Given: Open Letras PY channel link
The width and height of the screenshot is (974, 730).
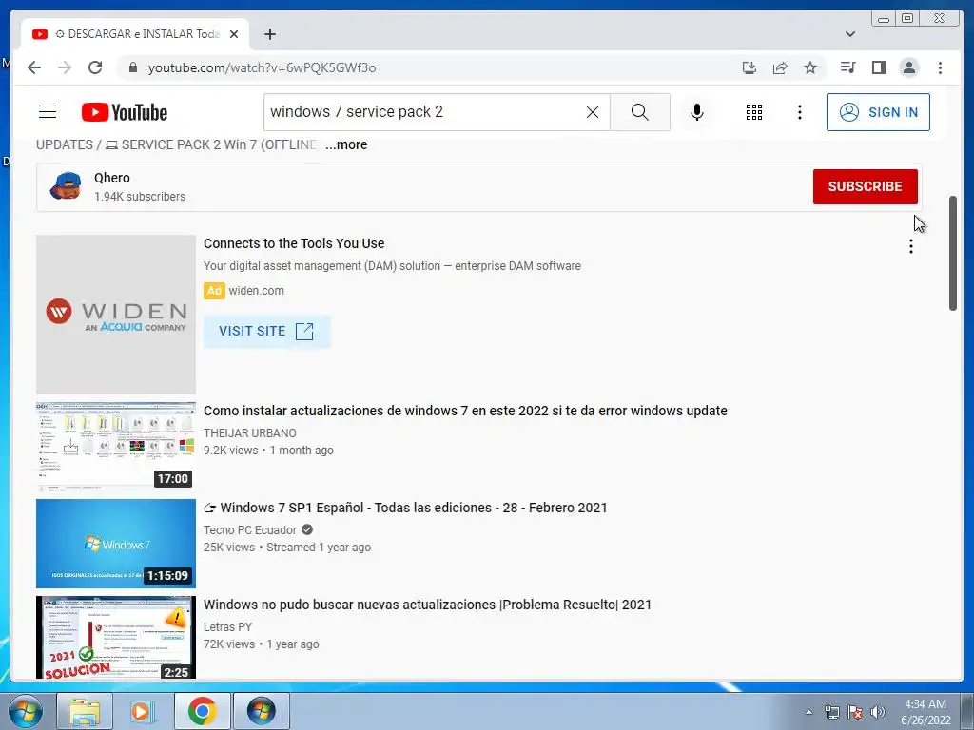Looking at the screenshot, I should (x=227, y=626).
